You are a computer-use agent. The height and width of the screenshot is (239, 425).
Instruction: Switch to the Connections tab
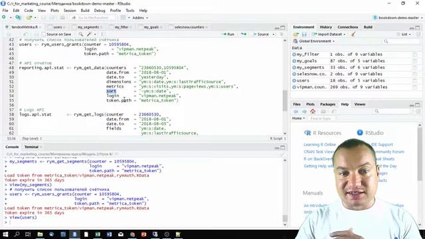tap(347, 27)
